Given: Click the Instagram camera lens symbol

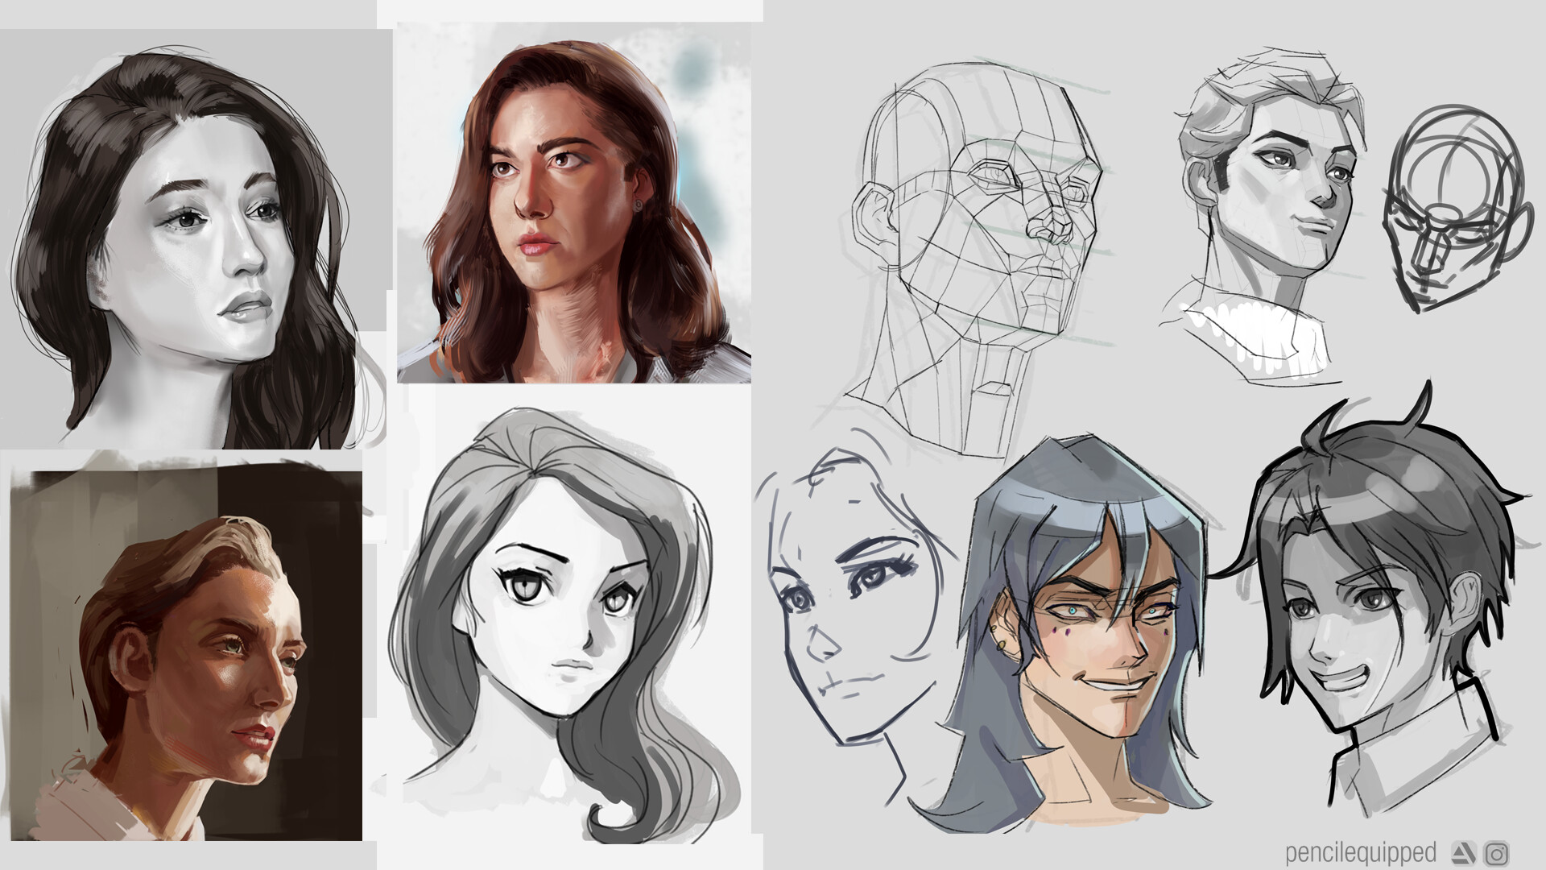Looking at the screenshot, I should pyautogui.click(x=1496, y=855).
